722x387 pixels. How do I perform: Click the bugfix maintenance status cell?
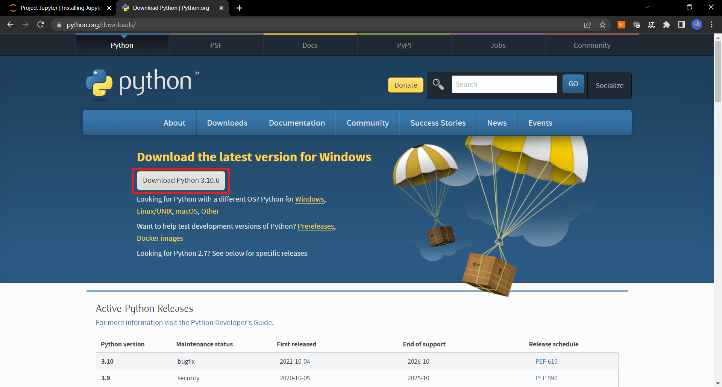point(186,361)
